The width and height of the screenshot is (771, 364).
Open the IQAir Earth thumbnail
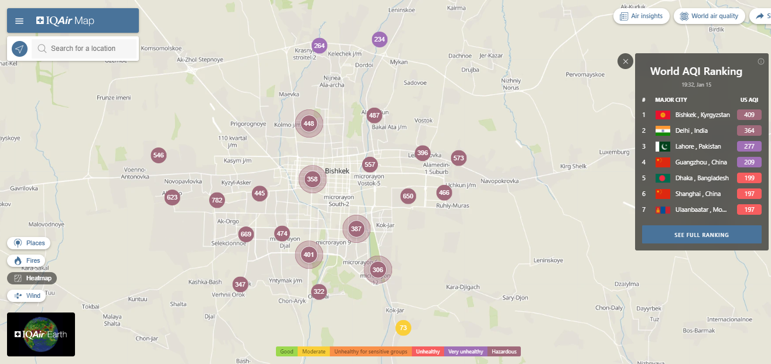[41, 334]
